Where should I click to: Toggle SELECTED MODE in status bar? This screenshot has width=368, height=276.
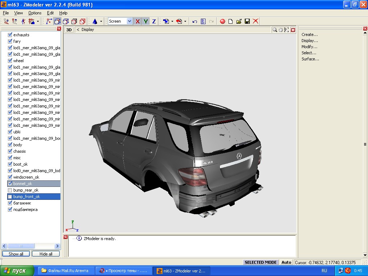[x=261, y=262]
